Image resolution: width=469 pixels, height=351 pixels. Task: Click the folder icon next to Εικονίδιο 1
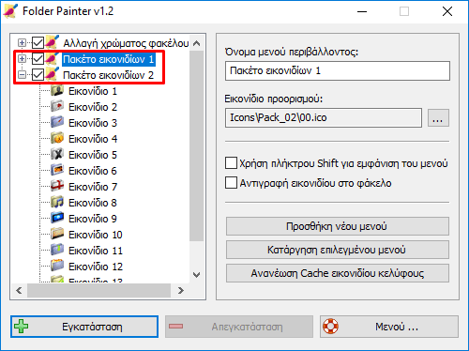57,91
